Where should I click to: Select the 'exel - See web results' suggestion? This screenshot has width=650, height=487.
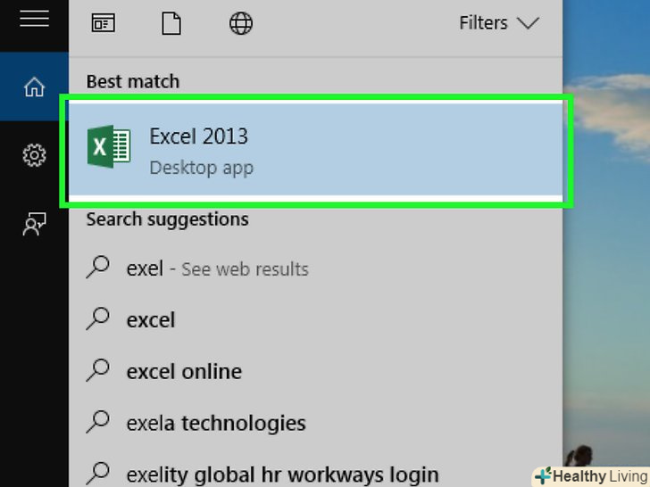point(315,268)
